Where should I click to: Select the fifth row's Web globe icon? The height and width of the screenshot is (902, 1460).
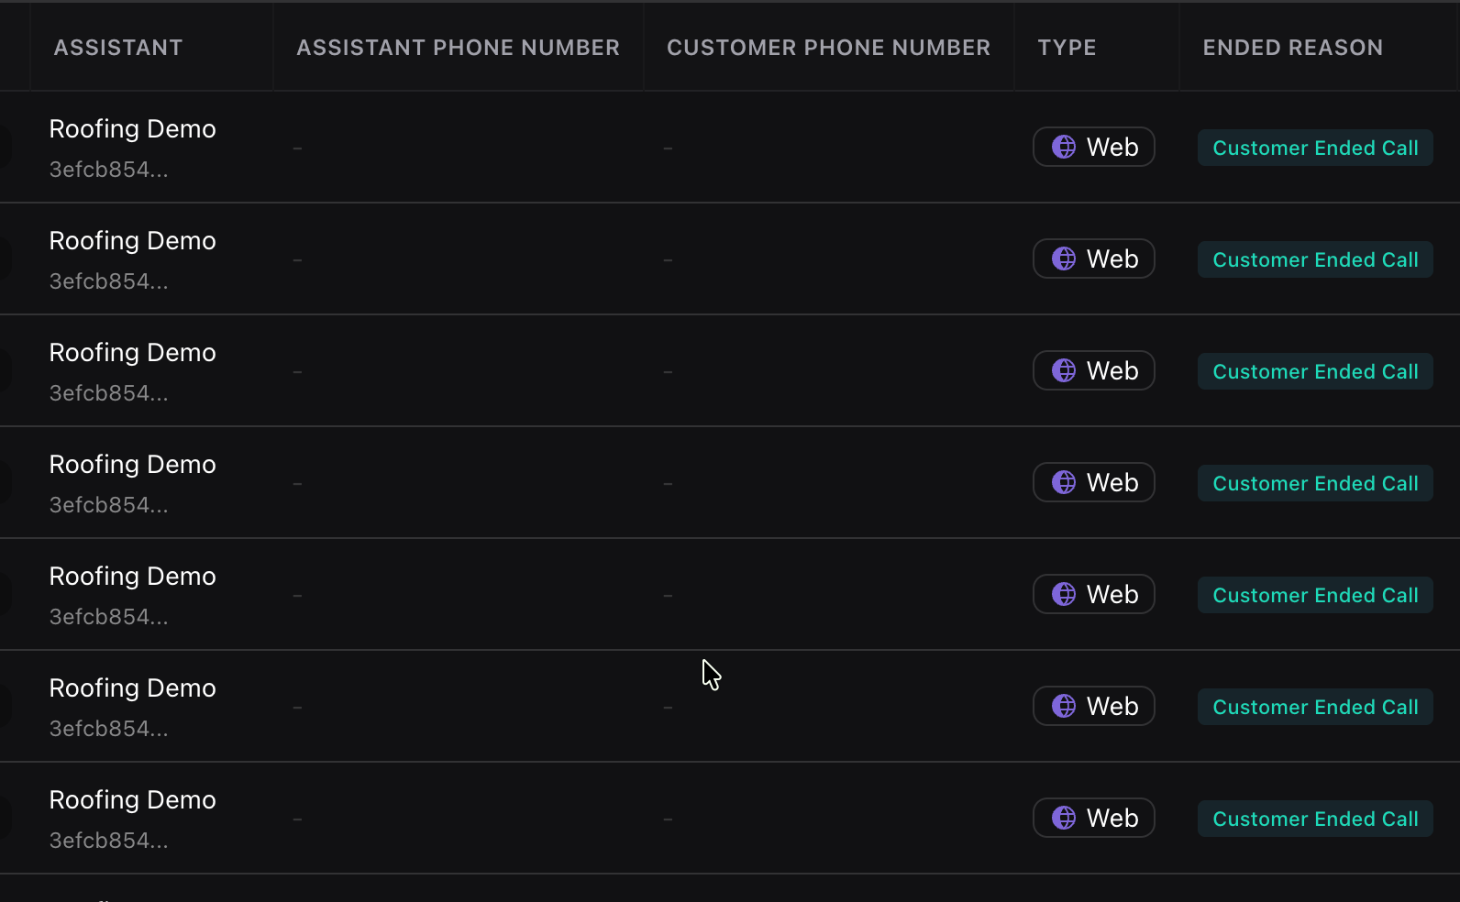click(x=1064, y=594)
